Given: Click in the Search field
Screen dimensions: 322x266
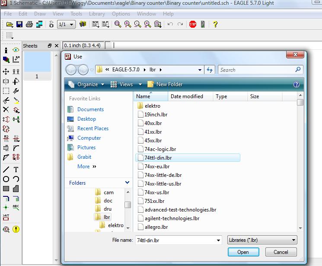Looking at the screenshot, I should (257, 70).
